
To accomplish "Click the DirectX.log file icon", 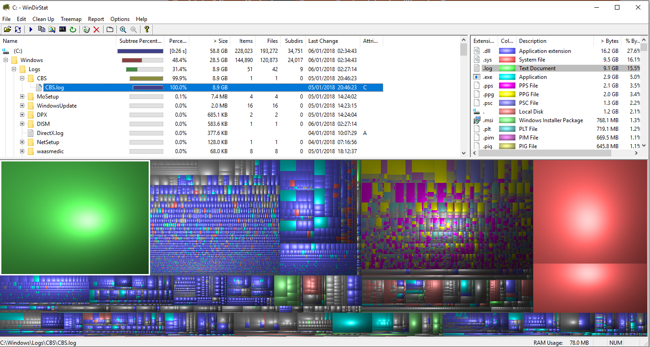I will 31,133.
